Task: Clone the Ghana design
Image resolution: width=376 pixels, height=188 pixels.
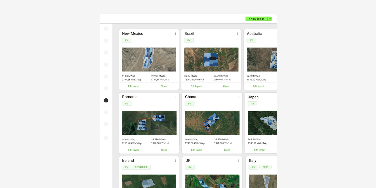Action: 227,150
